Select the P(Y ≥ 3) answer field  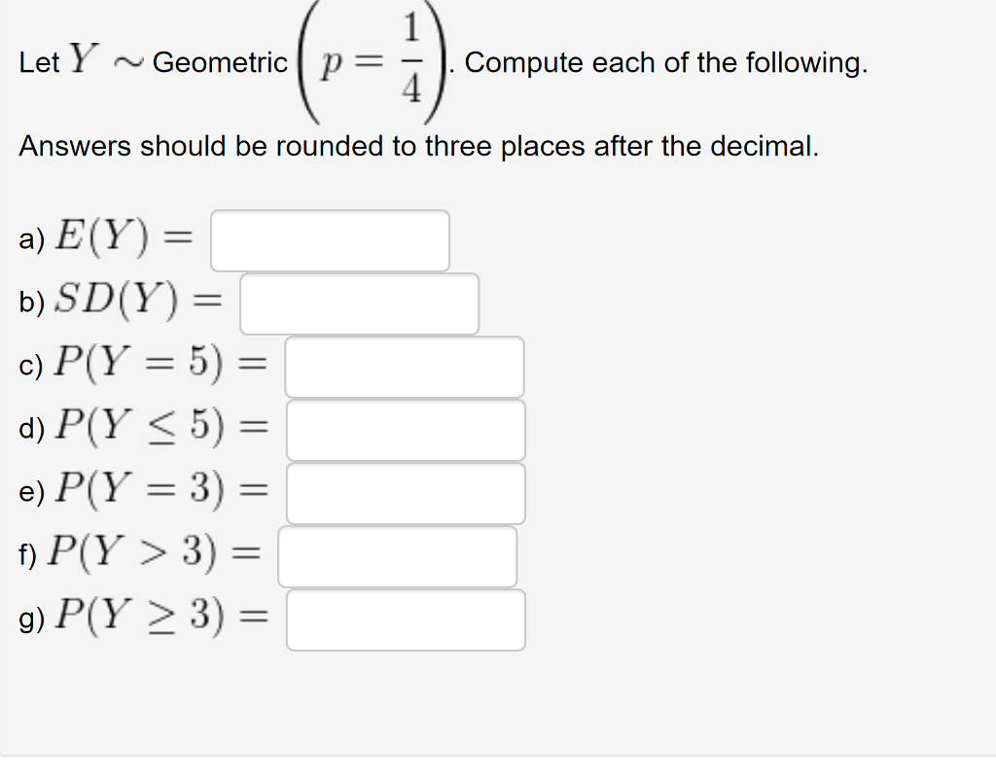click(x=406, y=619)
